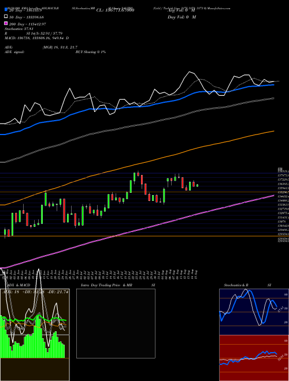This screenshot has width=289, height=381.
Task: Open the blue Stochastics sub-chart
Action: (254, 312)
